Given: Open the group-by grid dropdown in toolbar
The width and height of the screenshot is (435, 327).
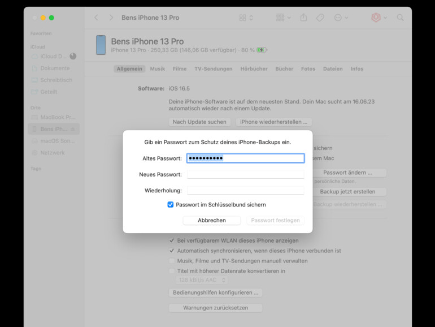Looking at the screenshot, I should coord(284,18).
